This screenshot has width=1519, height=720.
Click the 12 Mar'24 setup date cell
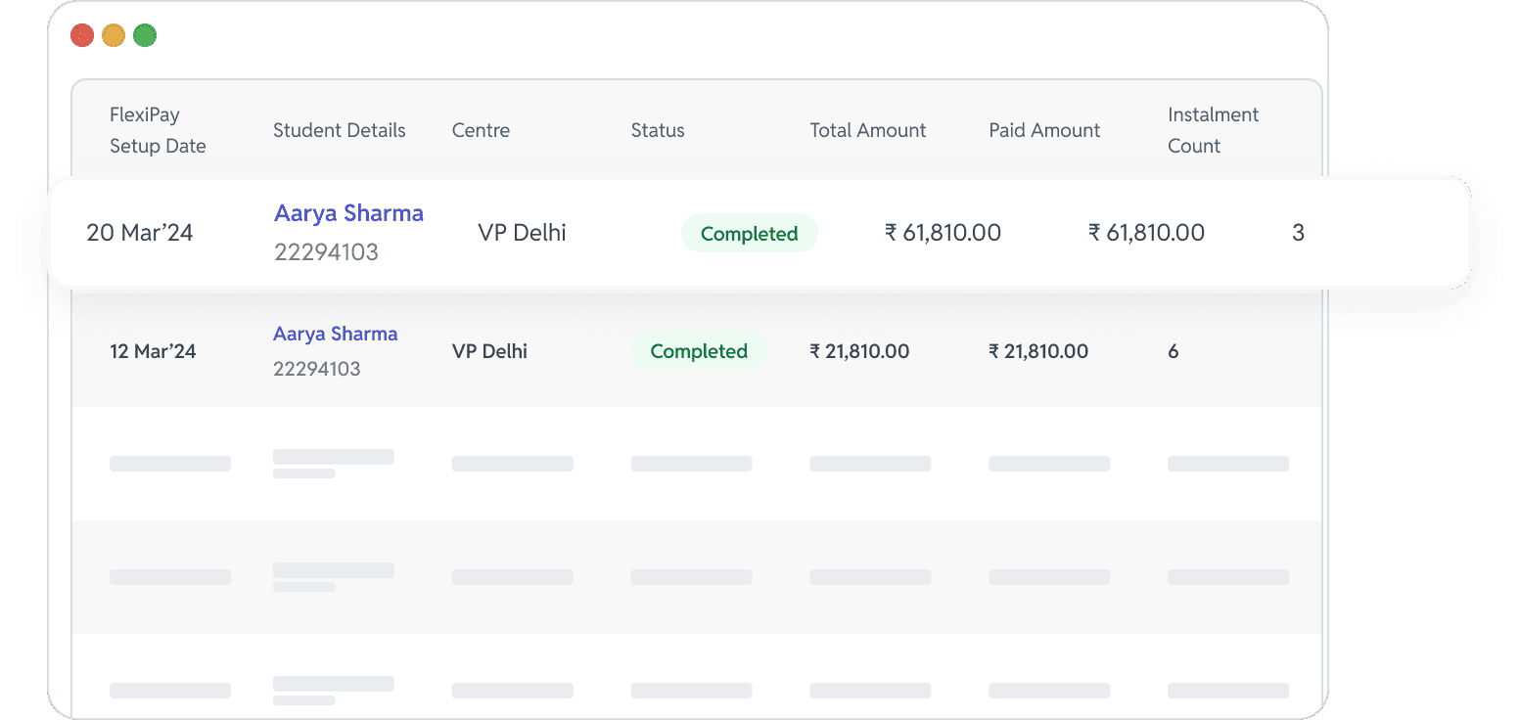click(153, 351)
